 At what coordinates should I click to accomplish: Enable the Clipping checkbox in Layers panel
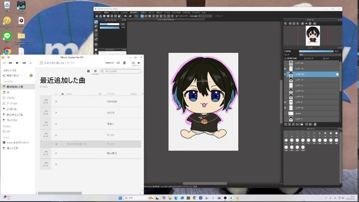point(305,58)
